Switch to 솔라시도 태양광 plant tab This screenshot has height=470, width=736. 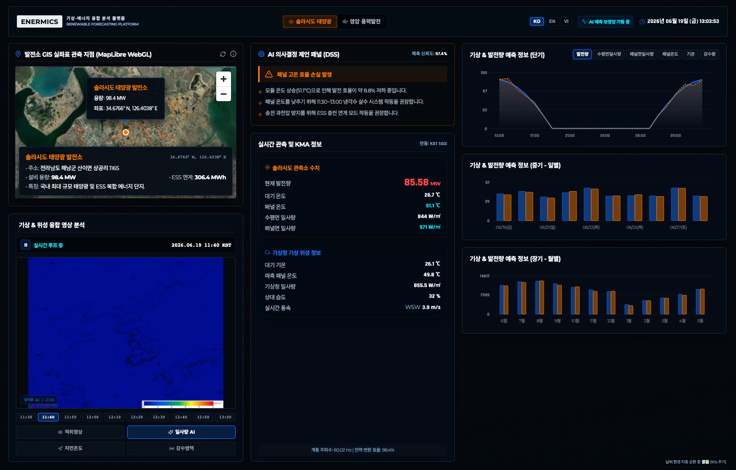pos(310,21)
